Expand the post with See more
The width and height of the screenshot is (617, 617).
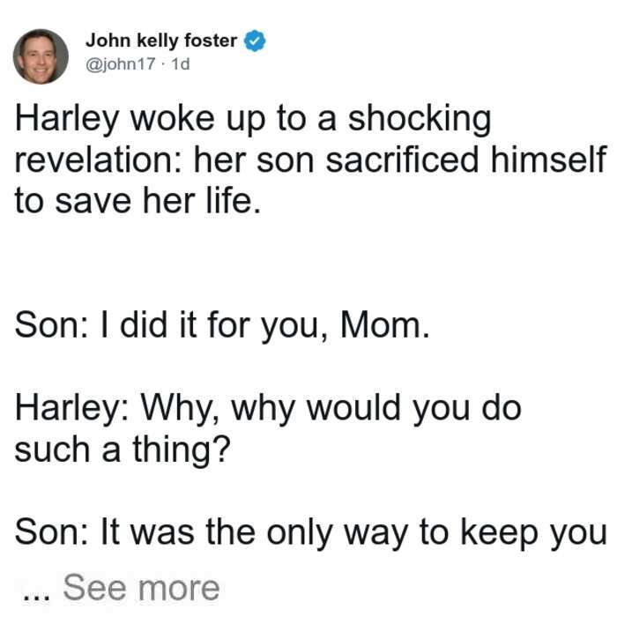(x=141, y=588)
